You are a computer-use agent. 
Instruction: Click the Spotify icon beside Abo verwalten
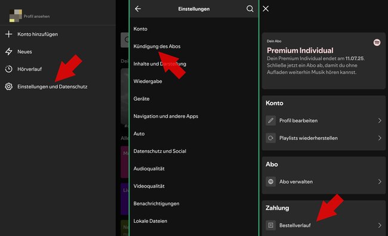(x=271, y=182)
